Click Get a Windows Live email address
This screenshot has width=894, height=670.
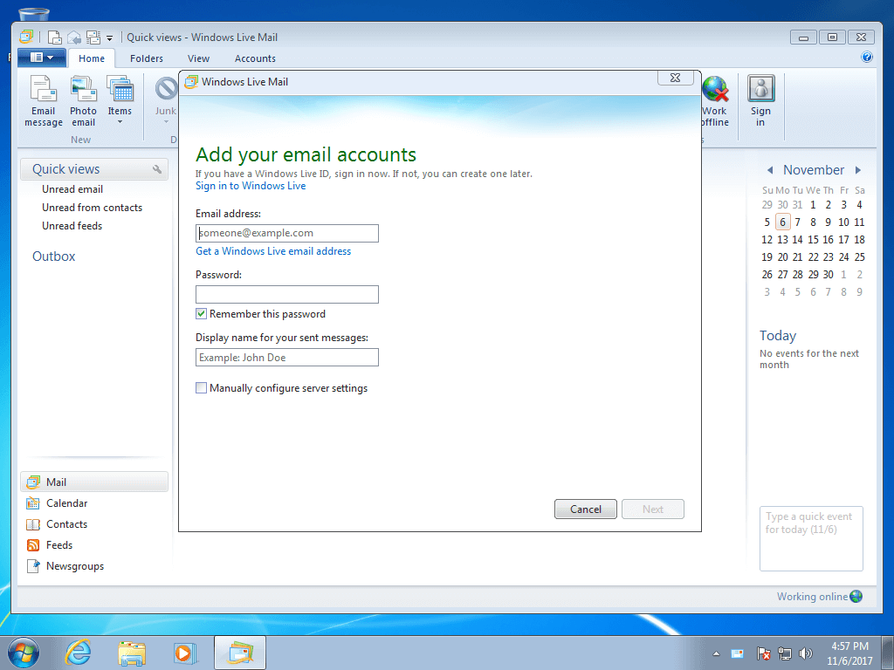273,251
